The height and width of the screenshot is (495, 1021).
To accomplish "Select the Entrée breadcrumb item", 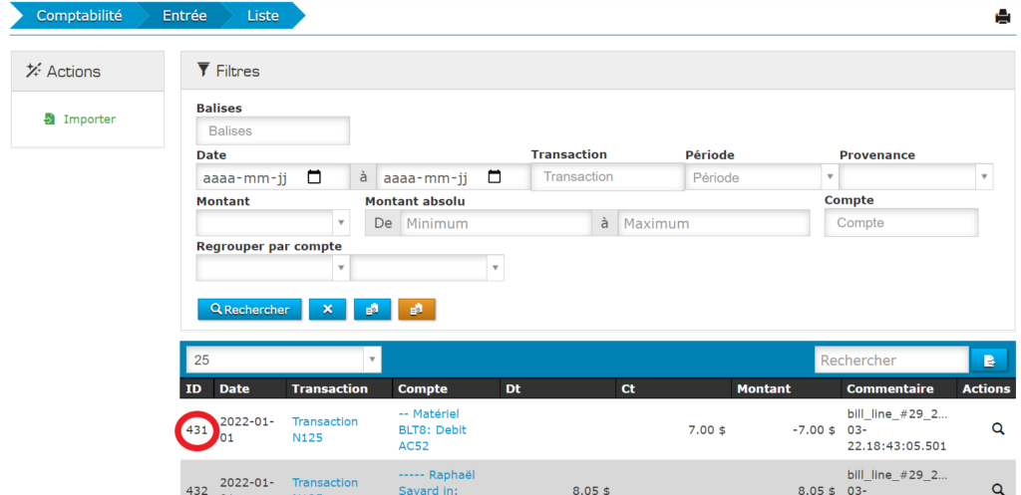I will click(x=184, y=16).
